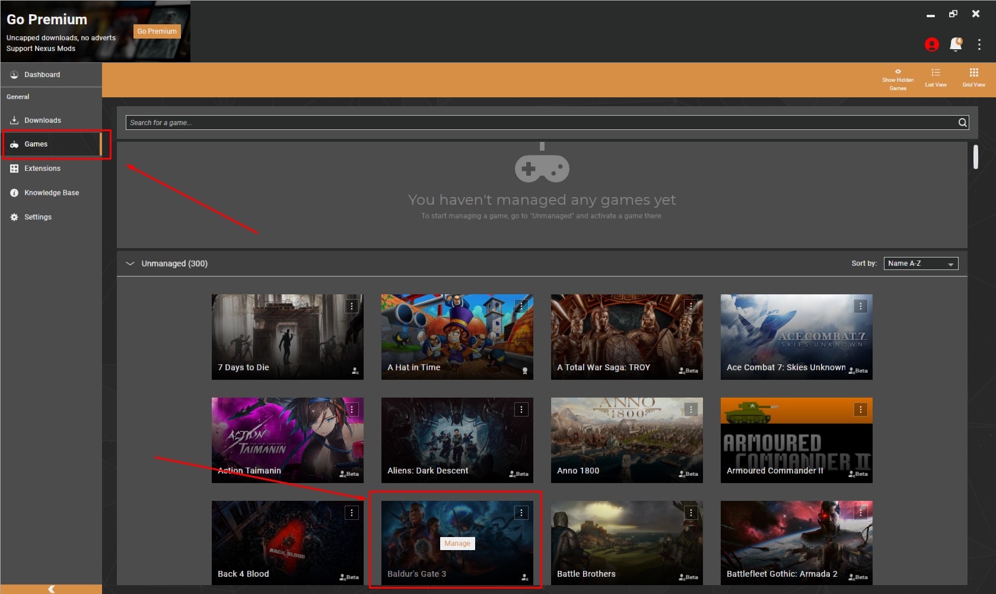
Task: Open Settings in the sidebar
Action: (x=51, y=217)
